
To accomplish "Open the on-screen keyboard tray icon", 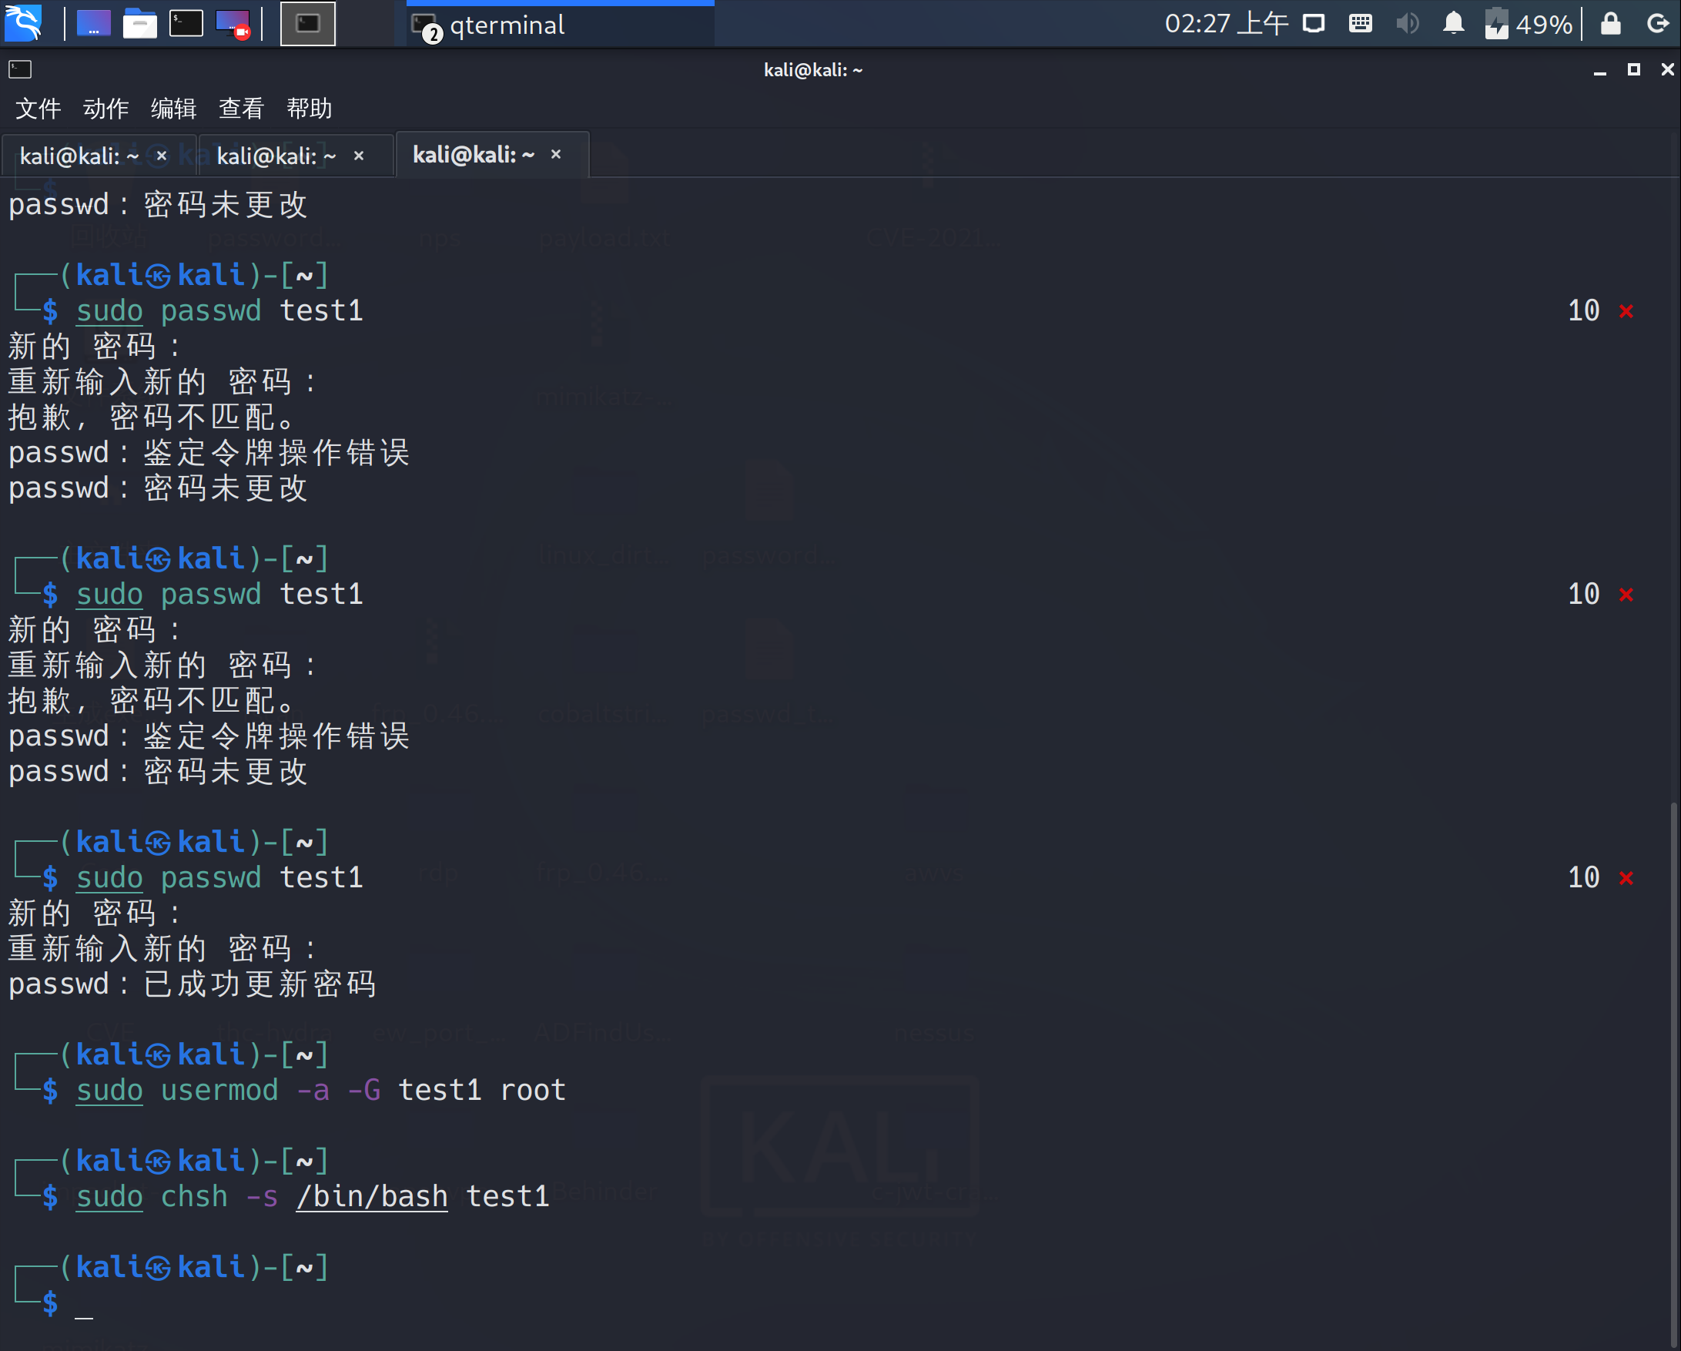I will click(x=1361, y=23).
